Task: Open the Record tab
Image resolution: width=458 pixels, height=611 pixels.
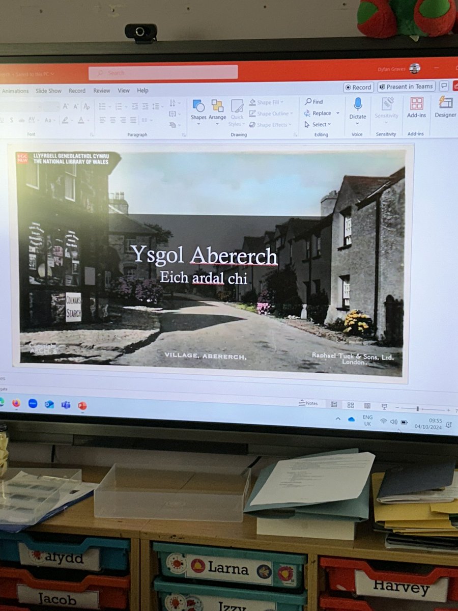Action: [x=77, y=91]
